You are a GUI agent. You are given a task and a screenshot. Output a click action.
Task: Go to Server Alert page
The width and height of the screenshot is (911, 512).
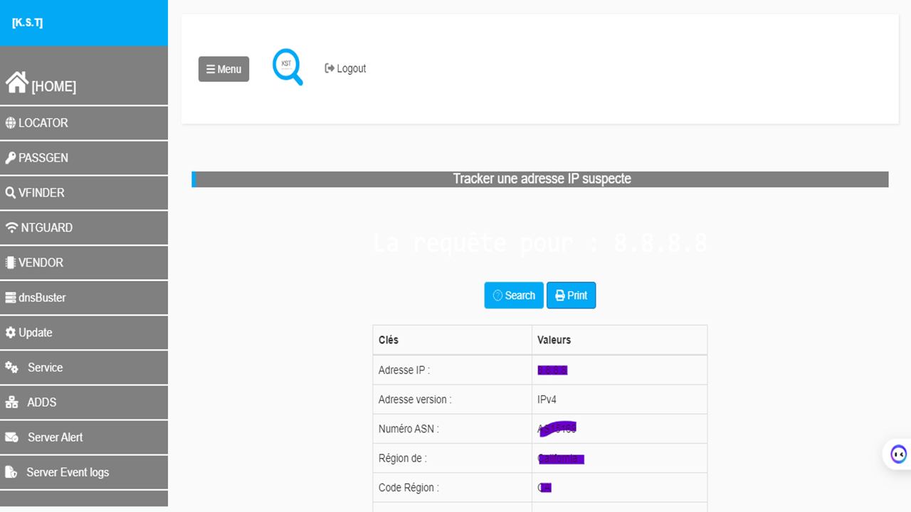click(x=55, y=437)
